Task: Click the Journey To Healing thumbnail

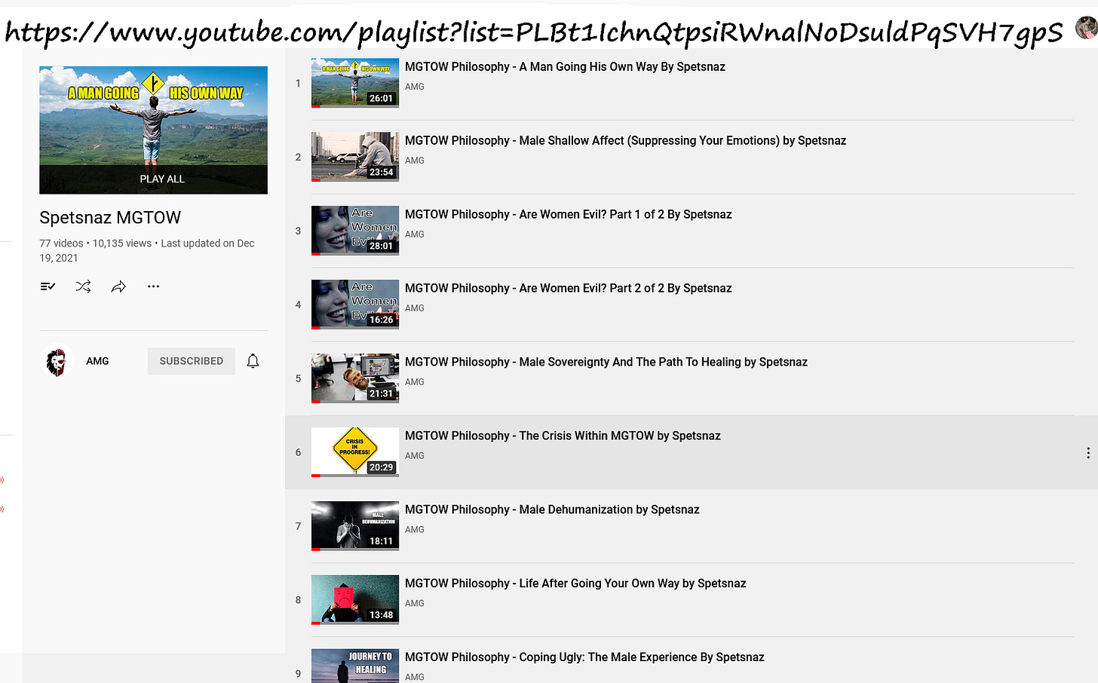Action: [355, 666]
